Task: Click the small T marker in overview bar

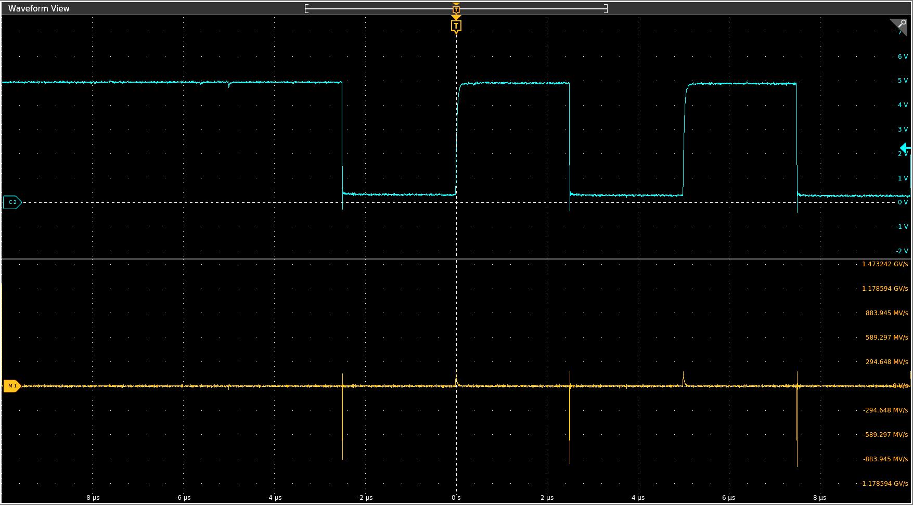Action: click(456, 9)
